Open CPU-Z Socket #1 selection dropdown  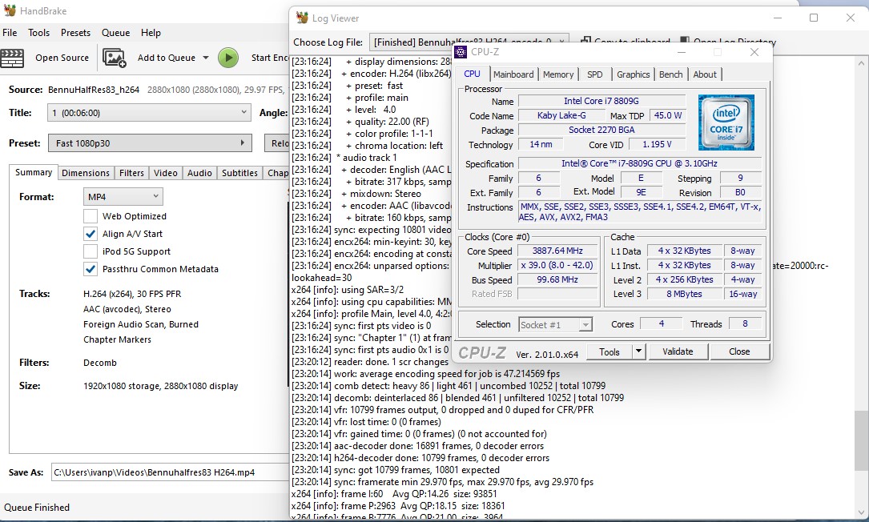click(x=556, y=325)
